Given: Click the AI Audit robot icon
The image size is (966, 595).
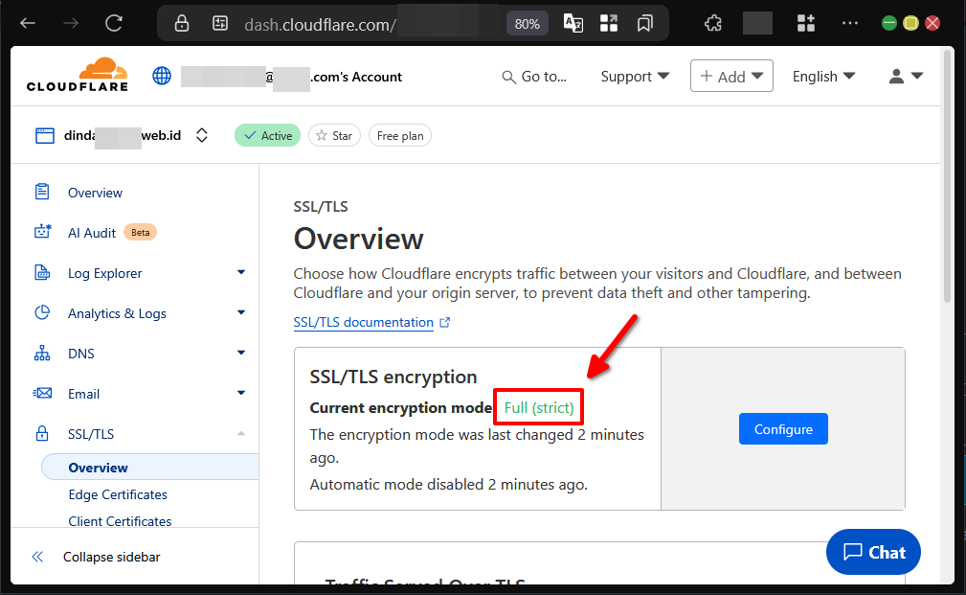Looking at the screenshot, I should pyautogui.click(x=42, y=232).
